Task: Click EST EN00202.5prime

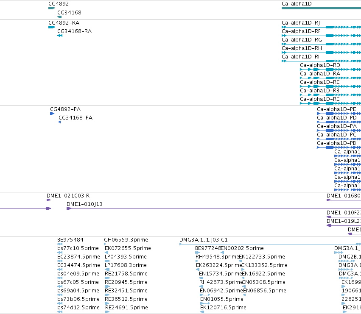Action: pos(242,248)
